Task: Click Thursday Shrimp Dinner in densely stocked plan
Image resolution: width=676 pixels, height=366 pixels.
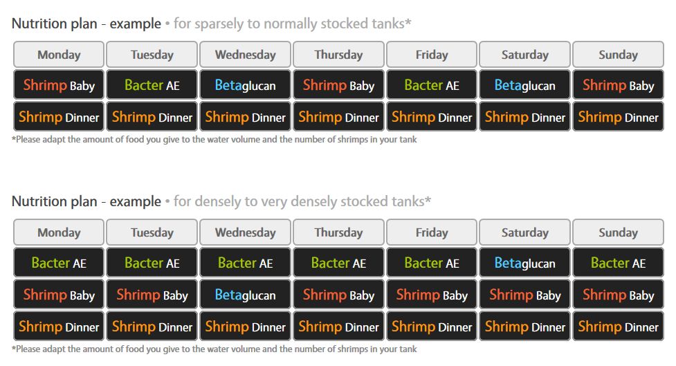Action: [x=338, y=327]
